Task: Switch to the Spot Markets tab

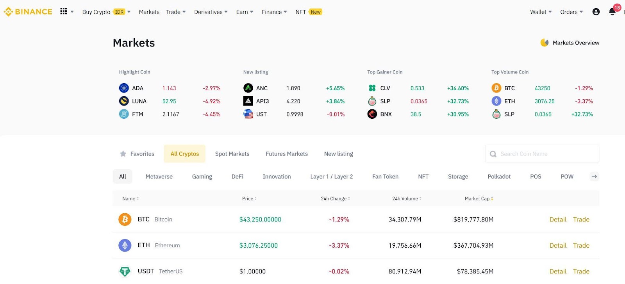Action: (232, 154)
